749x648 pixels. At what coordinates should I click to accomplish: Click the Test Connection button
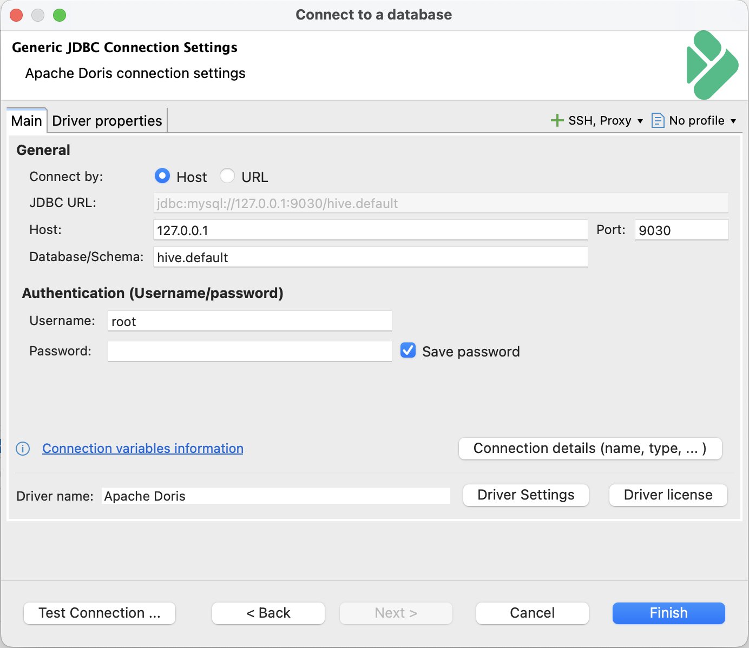coord(100,613)
